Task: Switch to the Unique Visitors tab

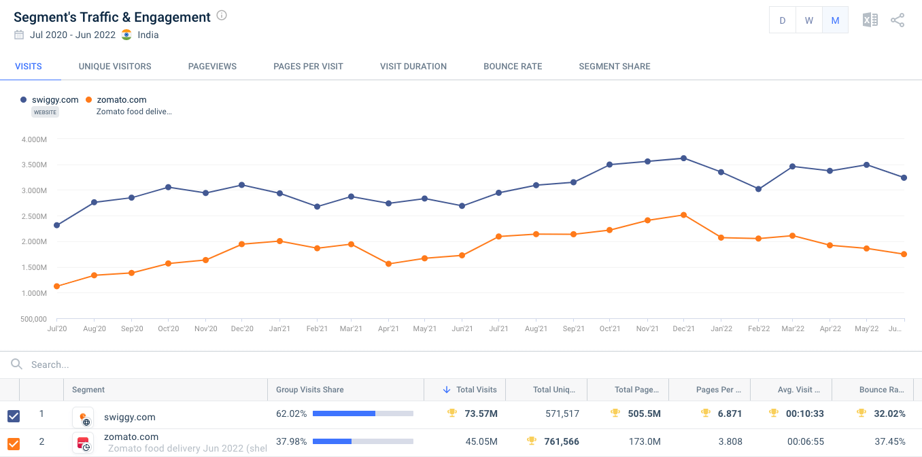Action: coord(114,66)
